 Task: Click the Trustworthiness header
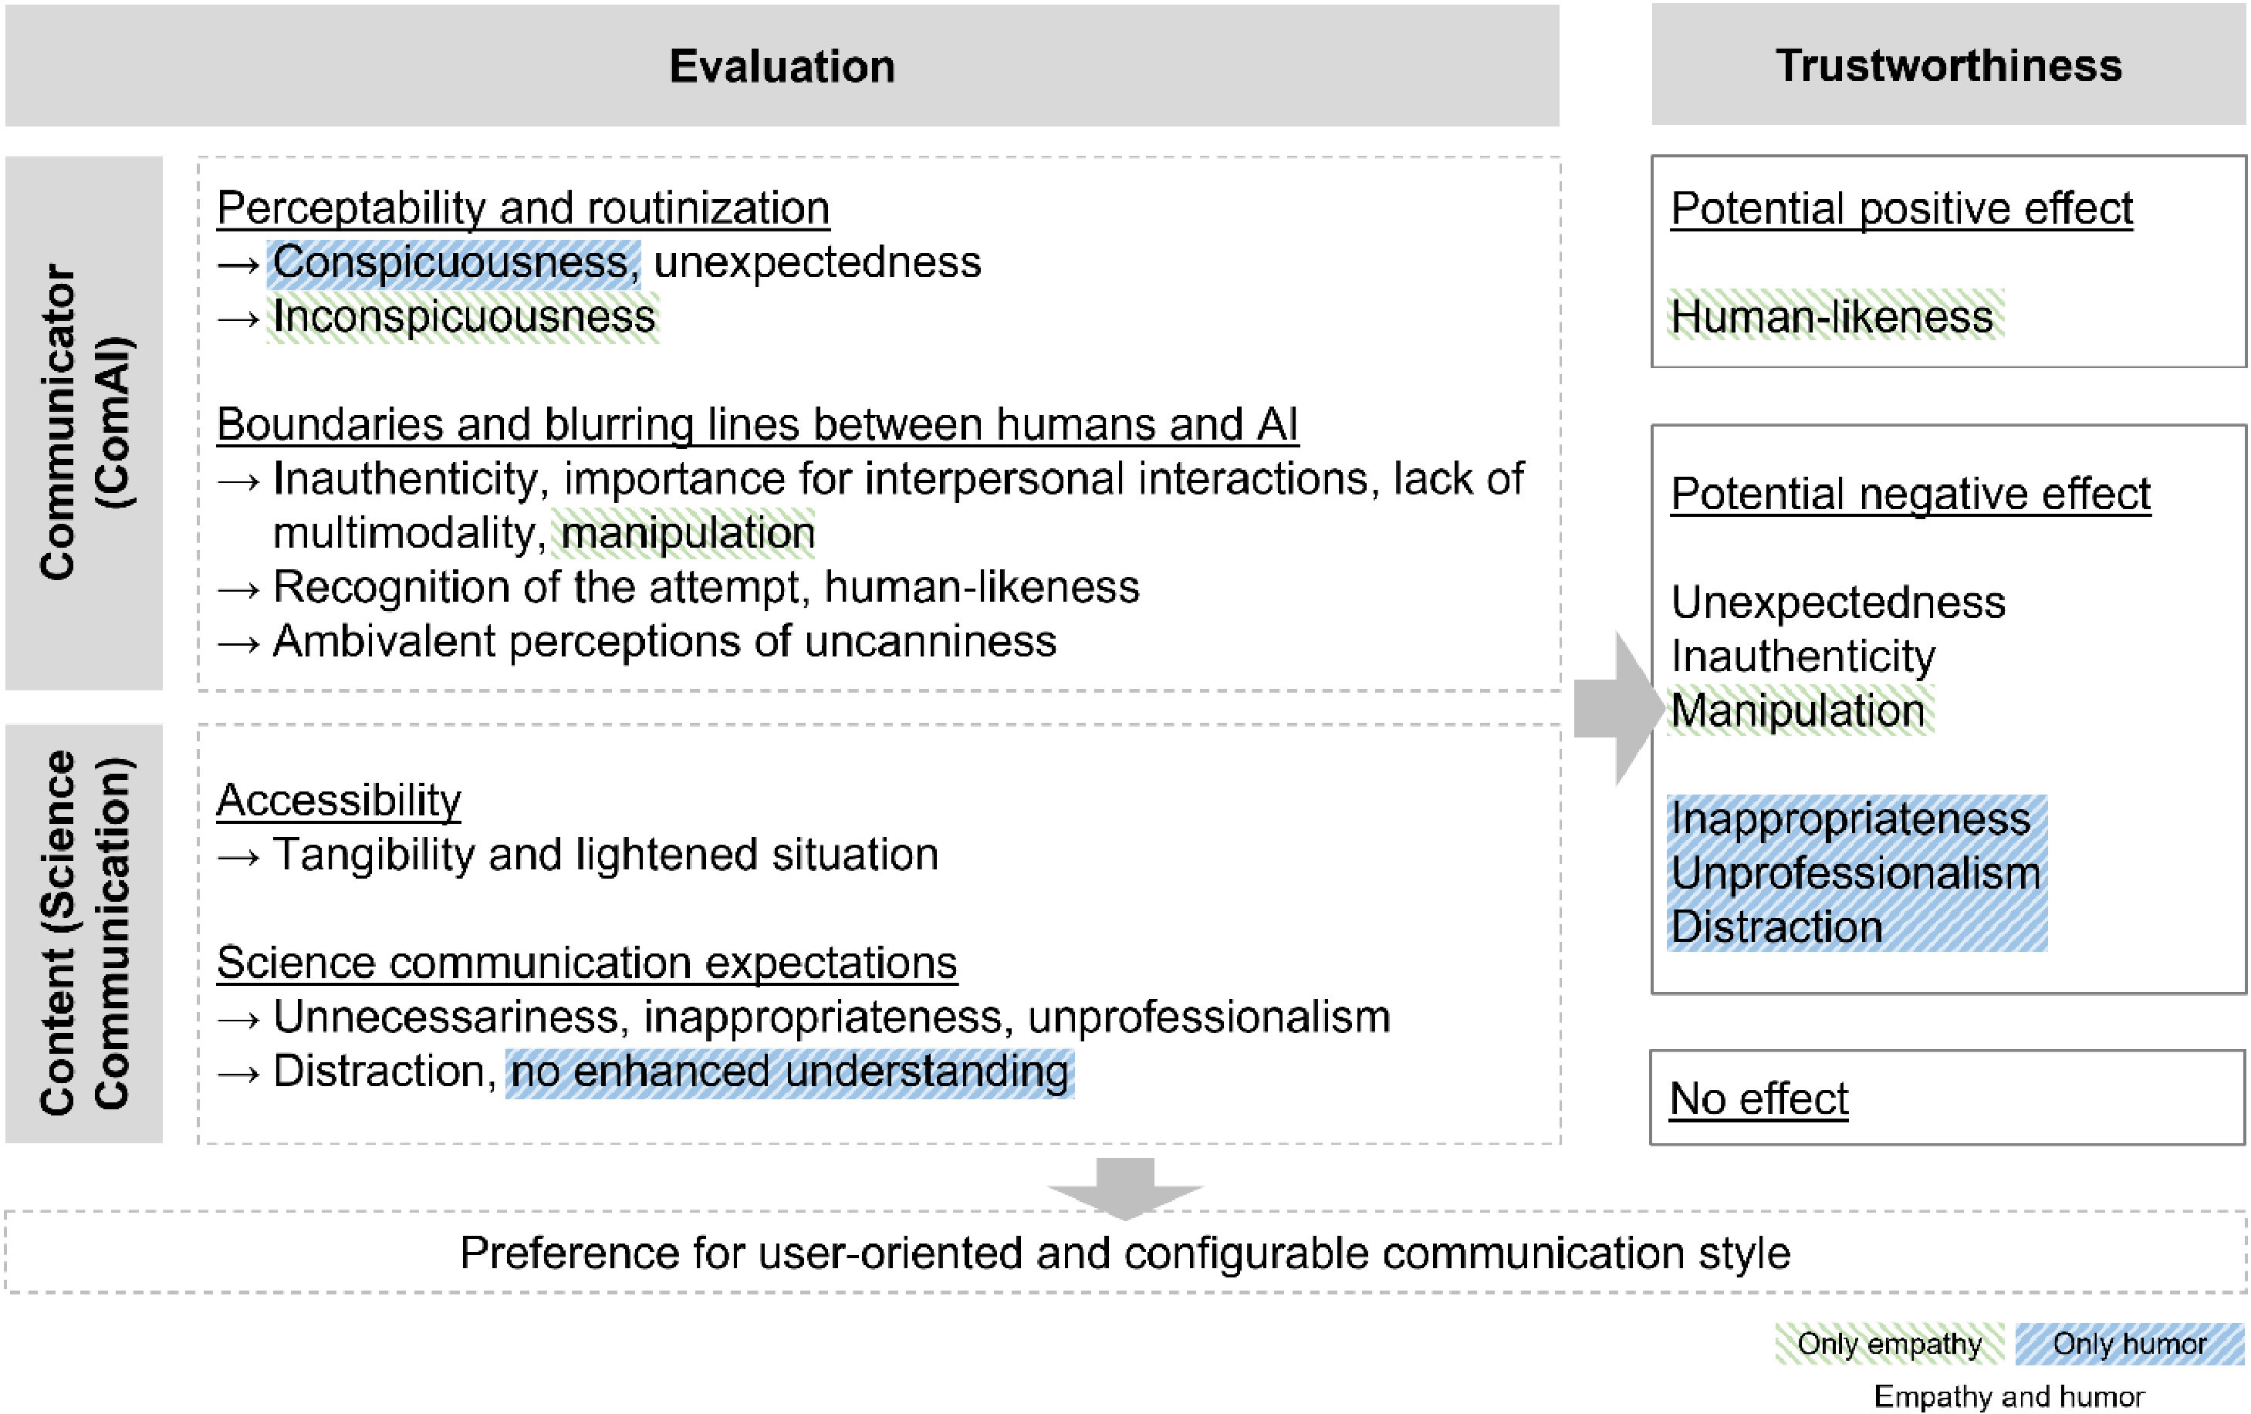pyautogui.click(x=1949, y=66)
